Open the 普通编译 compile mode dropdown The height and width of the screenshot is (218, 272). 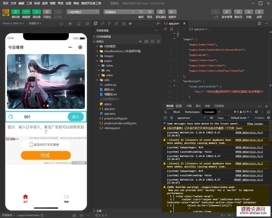pos(120,12)
